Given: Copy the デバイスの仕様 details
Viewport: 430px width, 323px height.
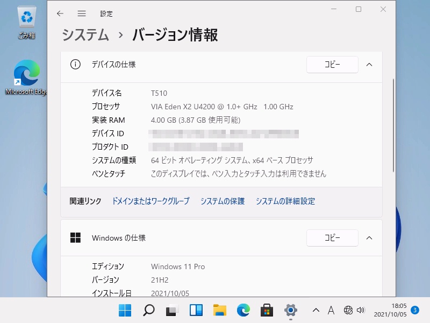Looking at the screenshot, I should [x=332, y=65].
